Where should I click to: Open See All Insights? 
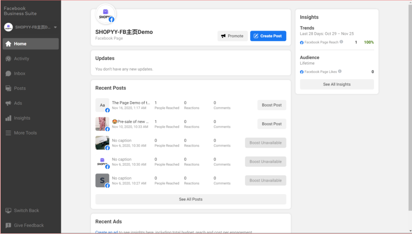[x=337, y=84]
